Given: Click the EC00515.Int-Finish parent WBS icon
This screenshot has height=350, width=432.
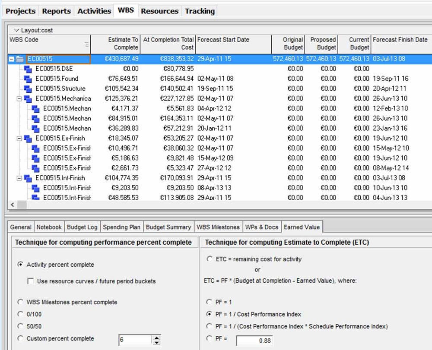Looking at the screenshot, I should (x=28, y=178).
